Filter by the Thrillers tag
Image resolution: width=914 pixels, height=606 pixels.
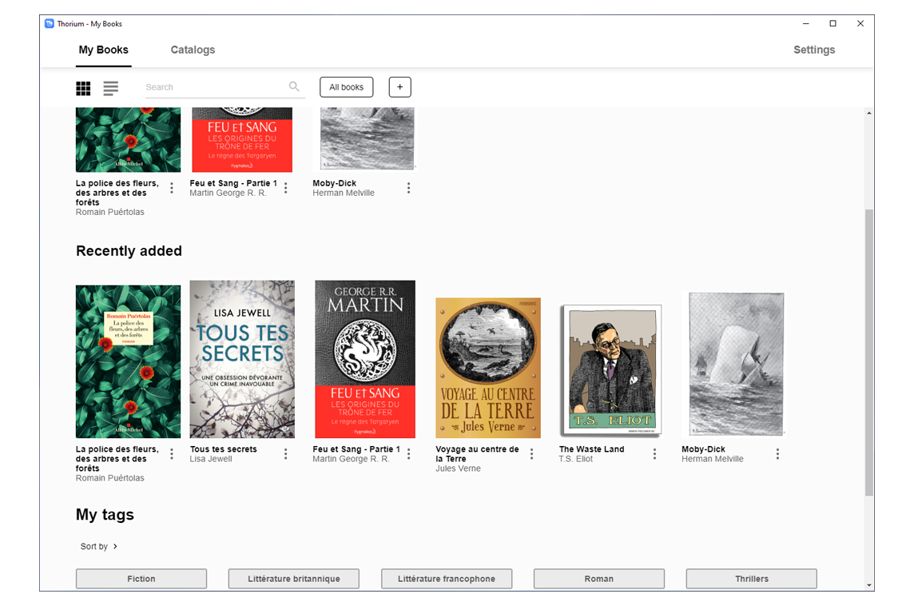(x=751, y=579)
